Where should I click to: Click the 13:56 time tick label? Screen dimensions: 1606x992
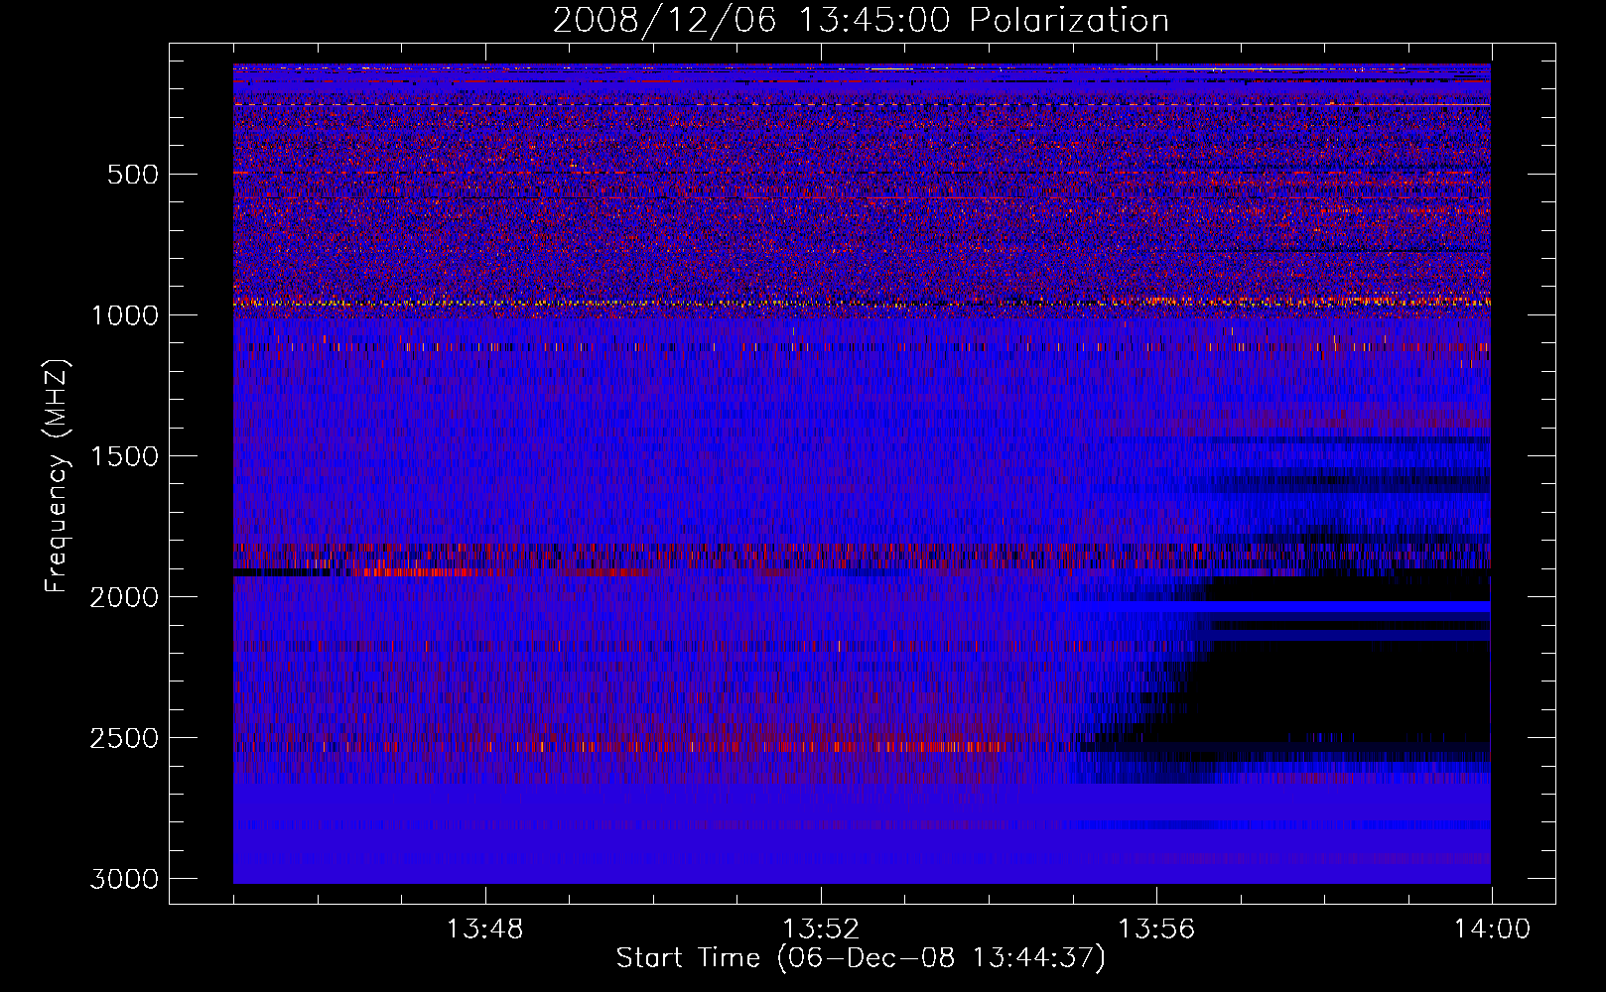pyautogui.click(x=1156, y=930)
